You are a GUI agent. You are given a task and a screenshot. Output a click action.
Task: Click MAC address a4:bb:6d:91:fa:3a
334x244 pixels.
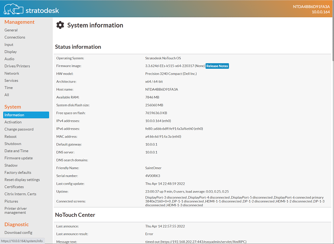(163, 137)
